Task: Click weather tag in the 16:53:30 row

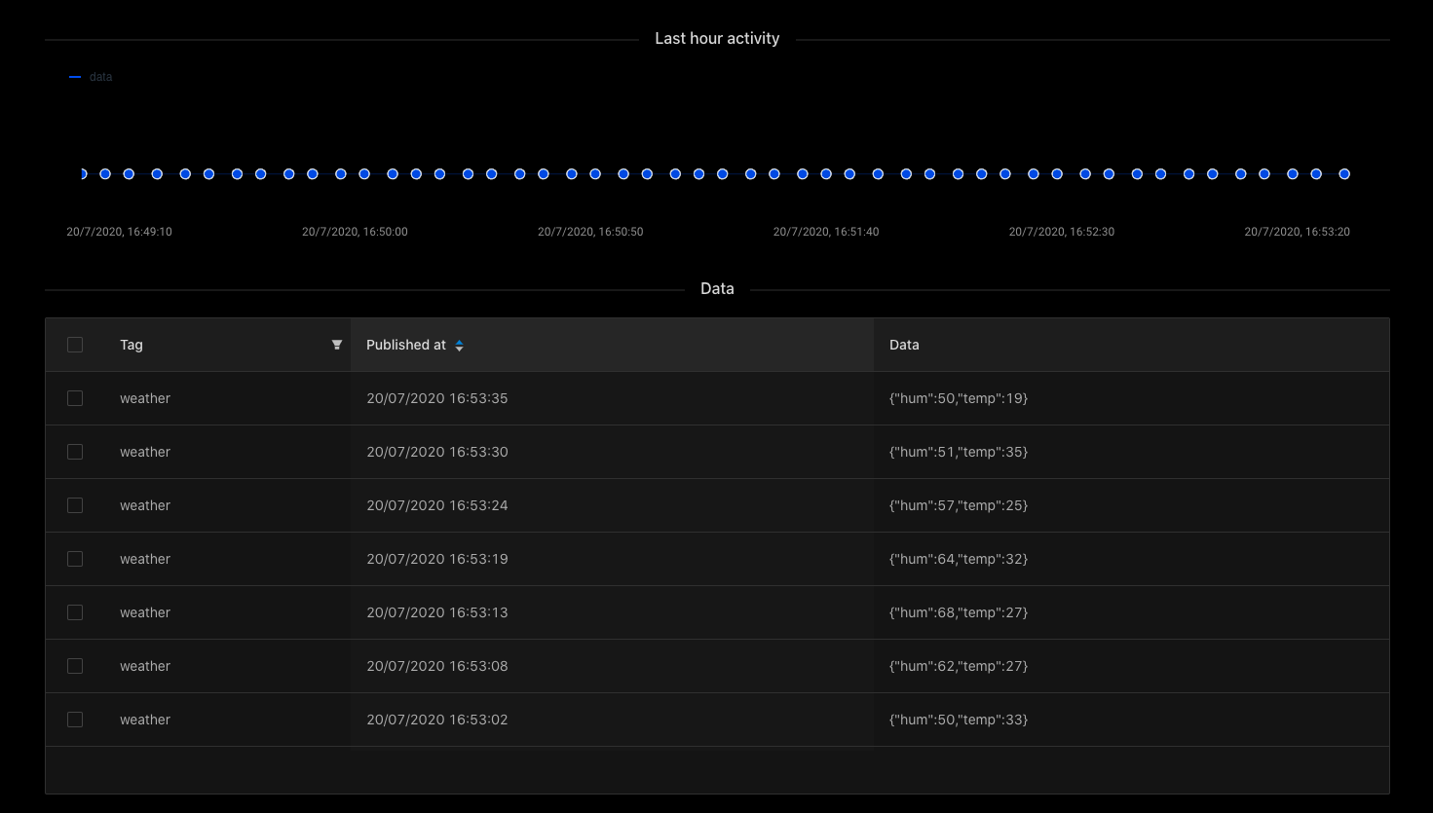Action: pos(145,452)
